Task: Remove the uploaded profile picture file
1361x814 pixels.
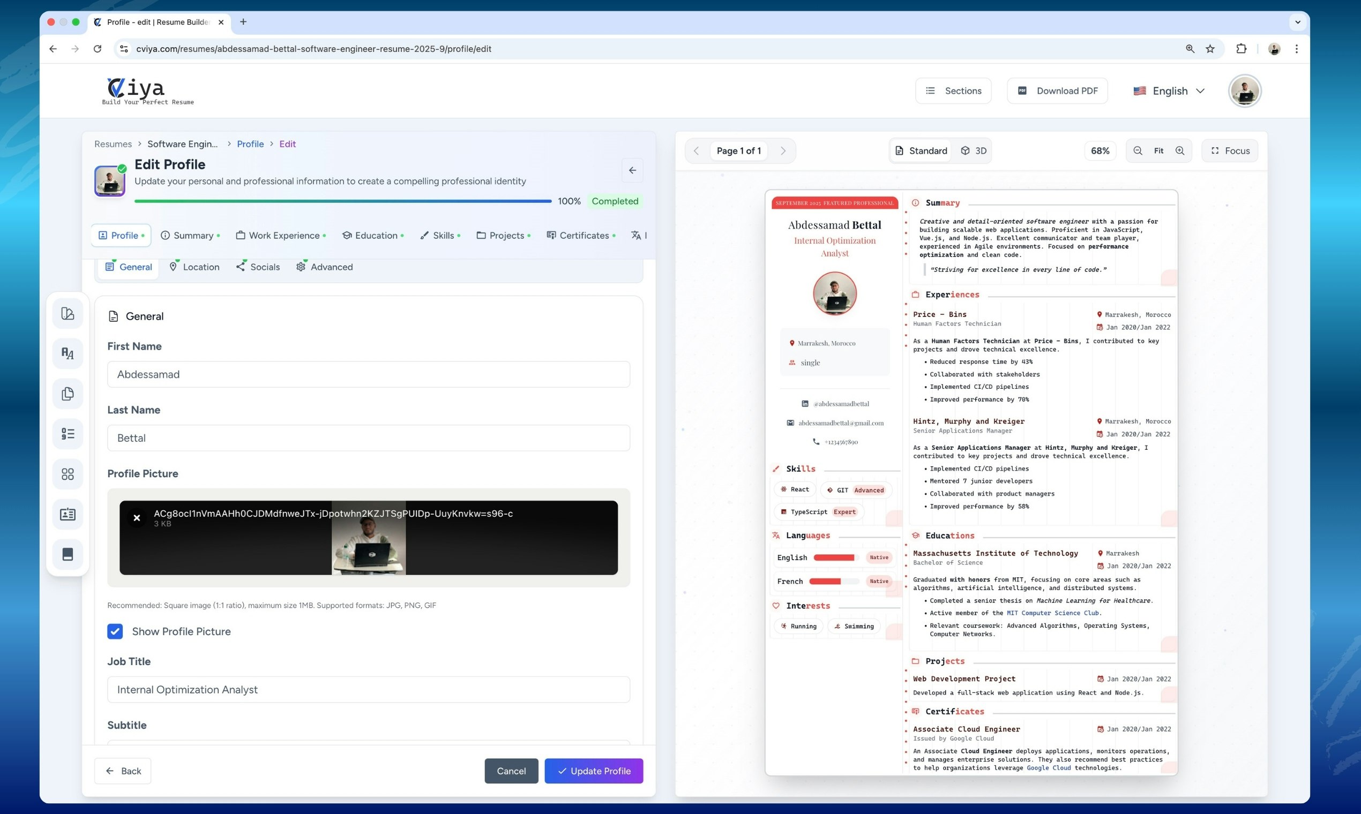Action: click(x=137, y=518)
